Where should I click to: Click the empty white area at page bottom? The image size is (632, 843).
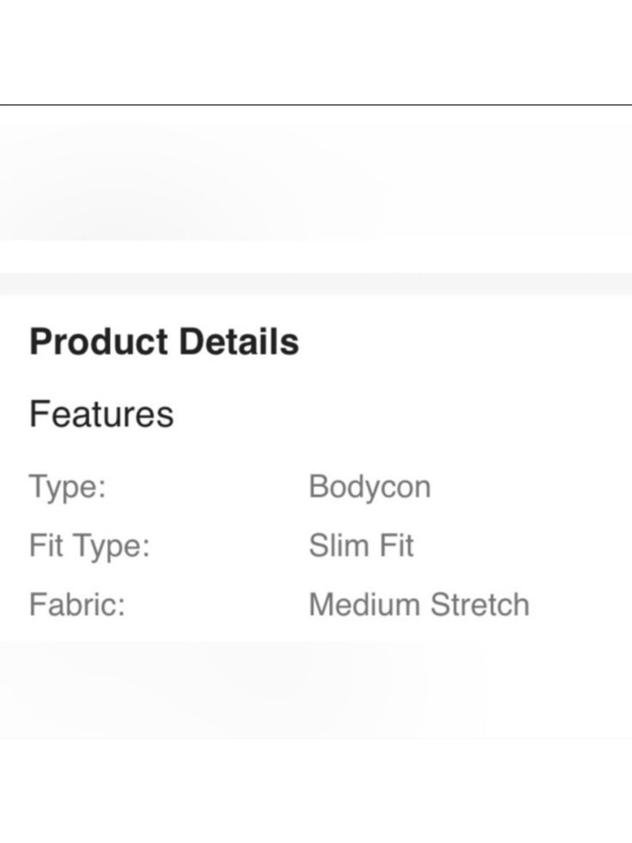316,791
